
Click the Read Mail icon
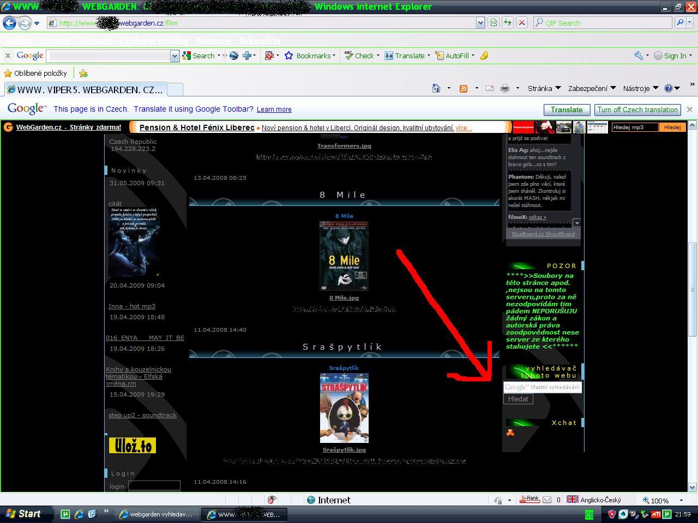pyautogui.click(x=490, y=88)
